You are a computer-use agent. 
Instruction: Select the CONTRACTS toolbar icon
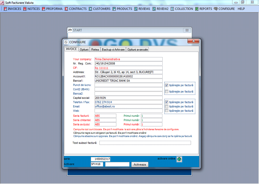point(66,9)
